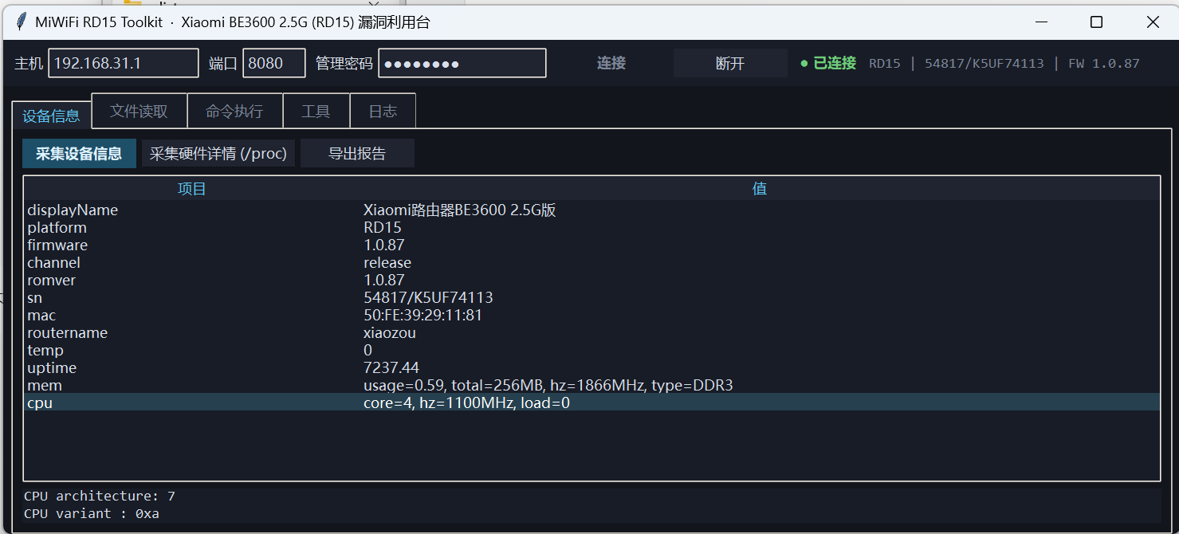This screenshot has width=1179, height=534.
Task: Open the 命令执行 tab
Action: pos(234,111)
